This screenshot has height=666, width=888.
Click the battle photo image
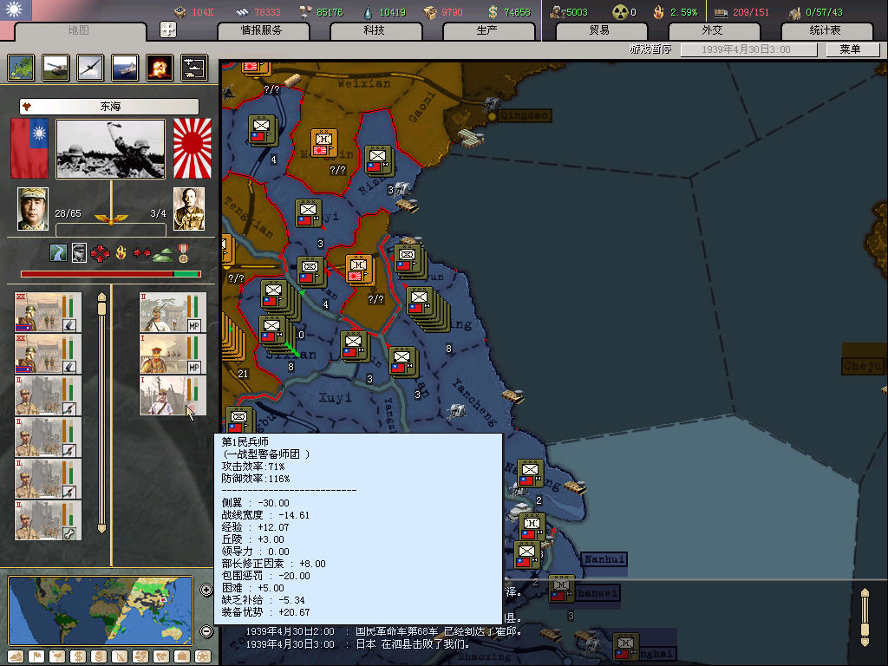pyautogui.click(x=110, y=148)
